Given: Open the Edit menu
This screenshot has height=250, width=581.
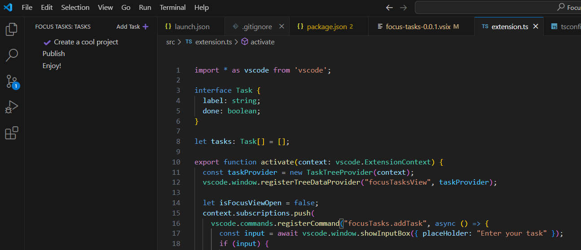Looking at the screenshot, I should click(x=47, y=8).
